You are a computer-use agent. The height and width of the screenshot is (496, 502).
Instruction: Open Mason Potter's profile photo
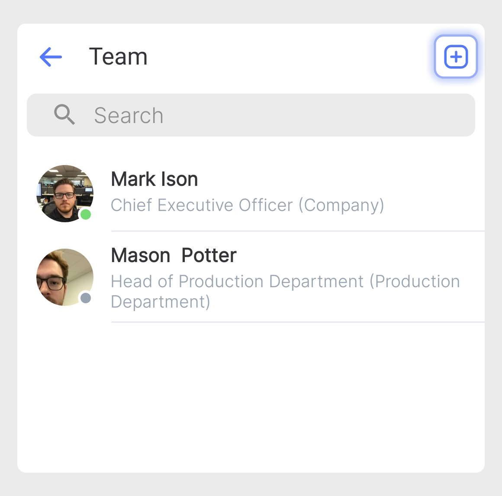click(x=64, y=277)
